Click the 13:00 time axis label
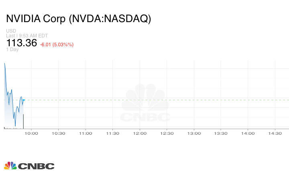Viewport: 289px width, 181px height. [x=194, y=133]
